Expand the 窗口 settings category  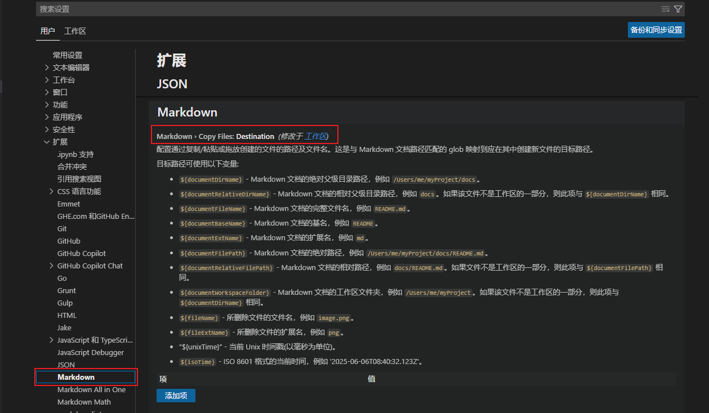pos(47,92)
